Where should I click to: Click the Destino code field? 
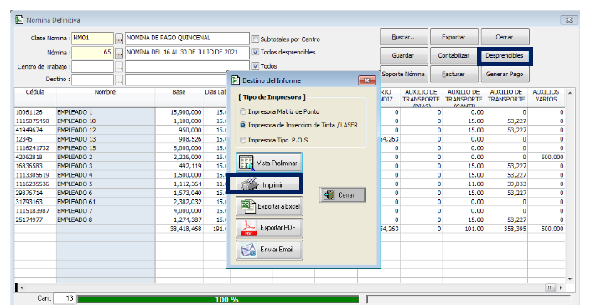92,80
